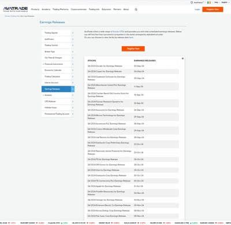Collapse the earnings table with the up arrow

pos(182,58)
